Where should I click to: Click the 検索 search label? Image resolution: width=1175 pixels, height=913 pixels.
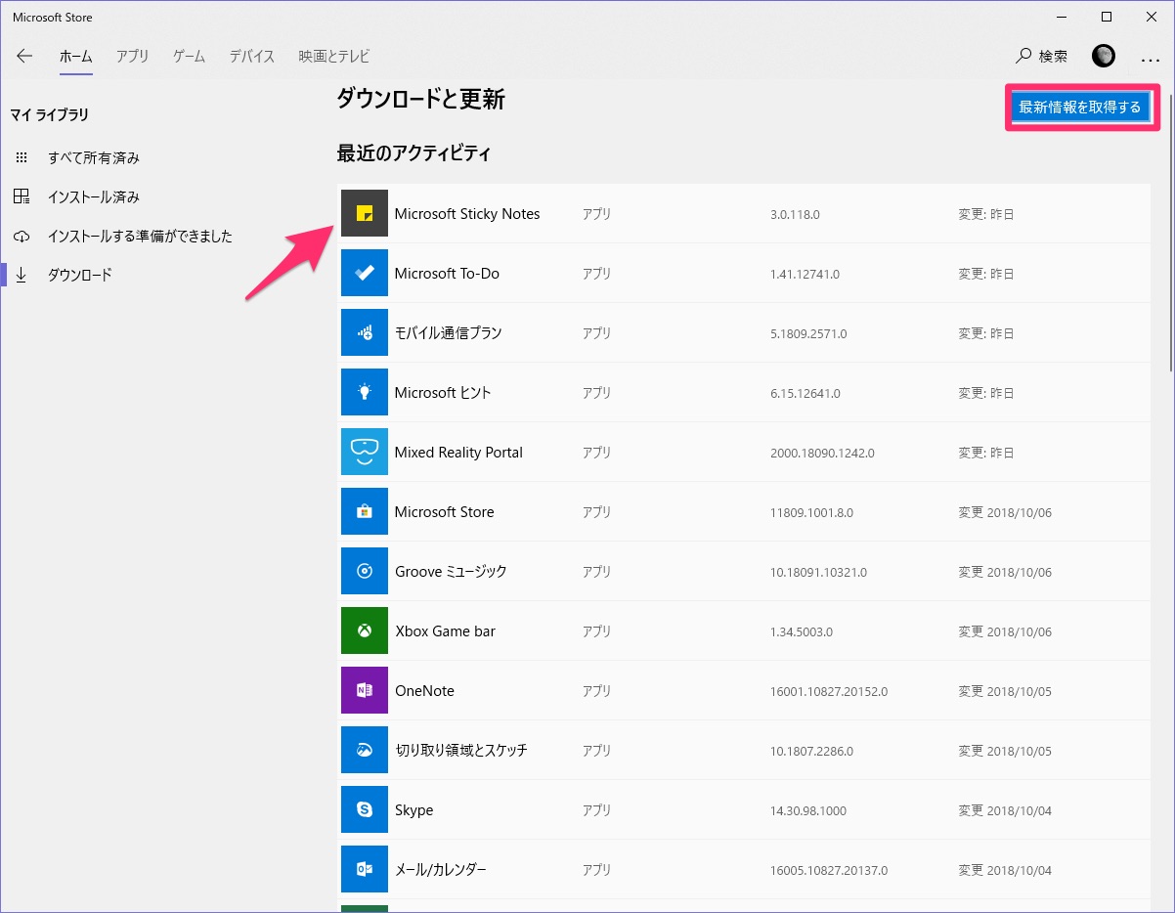pyautogui.click(x=1053, y=57)
